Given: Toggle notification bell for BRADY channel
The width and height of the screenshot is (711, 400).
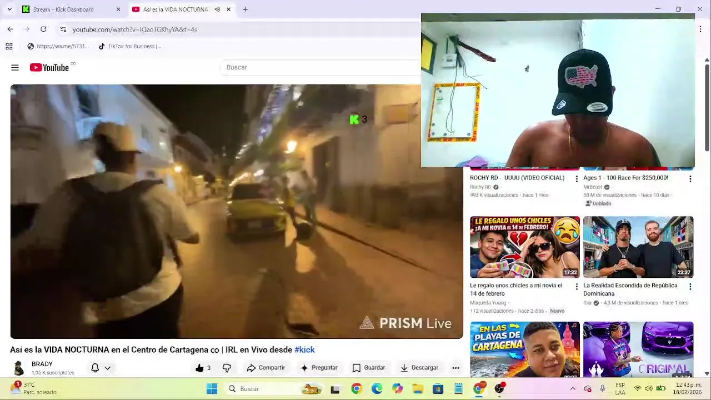Looking at the screenshot, I should tap(95, 368).
